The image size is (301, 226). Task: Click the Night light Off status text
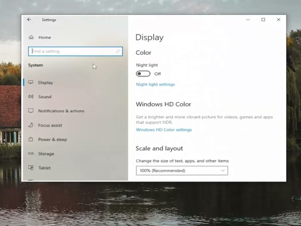157,74
